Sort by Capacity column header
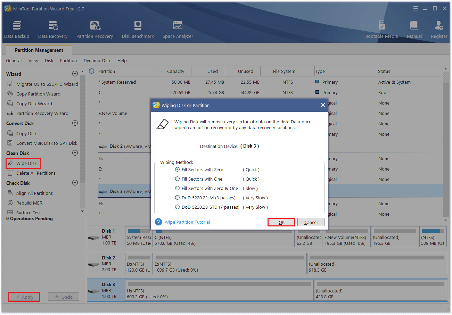The image size is (452, 315). (174, 71)
